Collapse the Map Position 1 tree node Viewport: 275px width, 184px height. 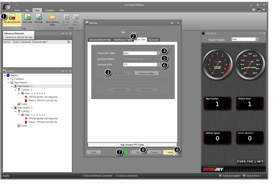[x=11, y=86]
